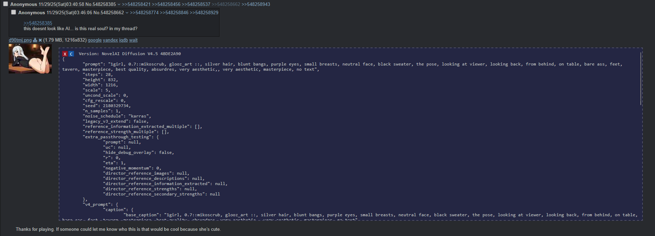This screenshot has width=655, height=236.
Task: Open backlink >>548258456
Action: [166, 4]
